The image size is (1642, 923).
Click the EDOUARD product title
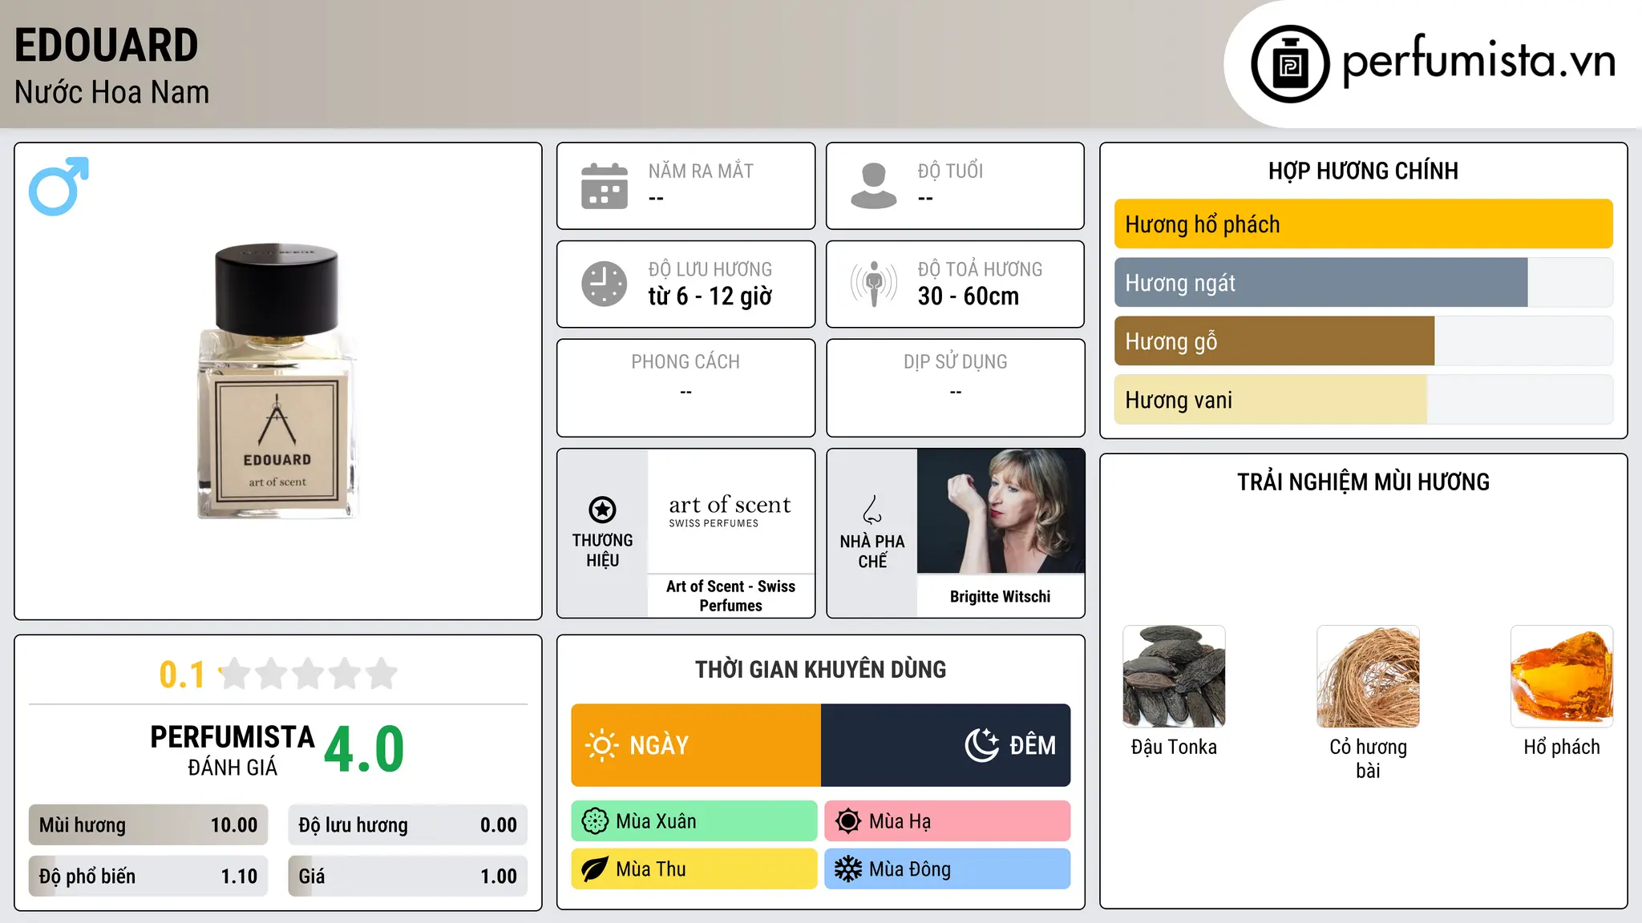pyautogui.click(x=106, y=45)
